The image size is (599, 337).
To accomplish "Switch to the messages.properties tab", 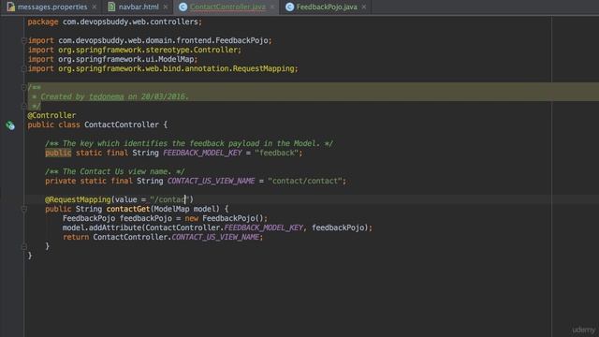I will click(52, 7).
